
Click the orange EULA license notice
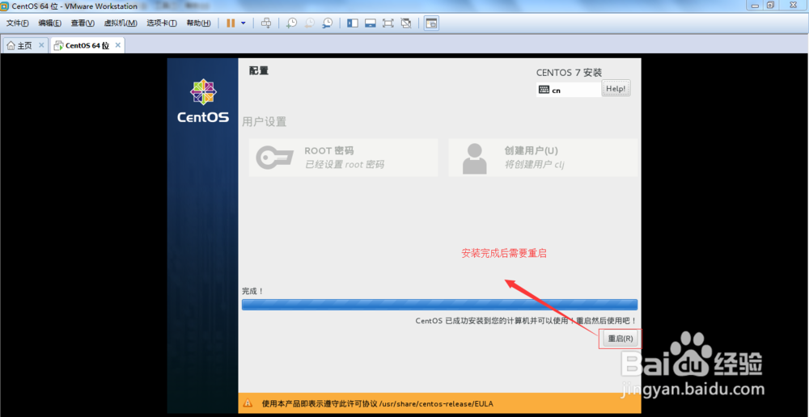click(439, 403)
